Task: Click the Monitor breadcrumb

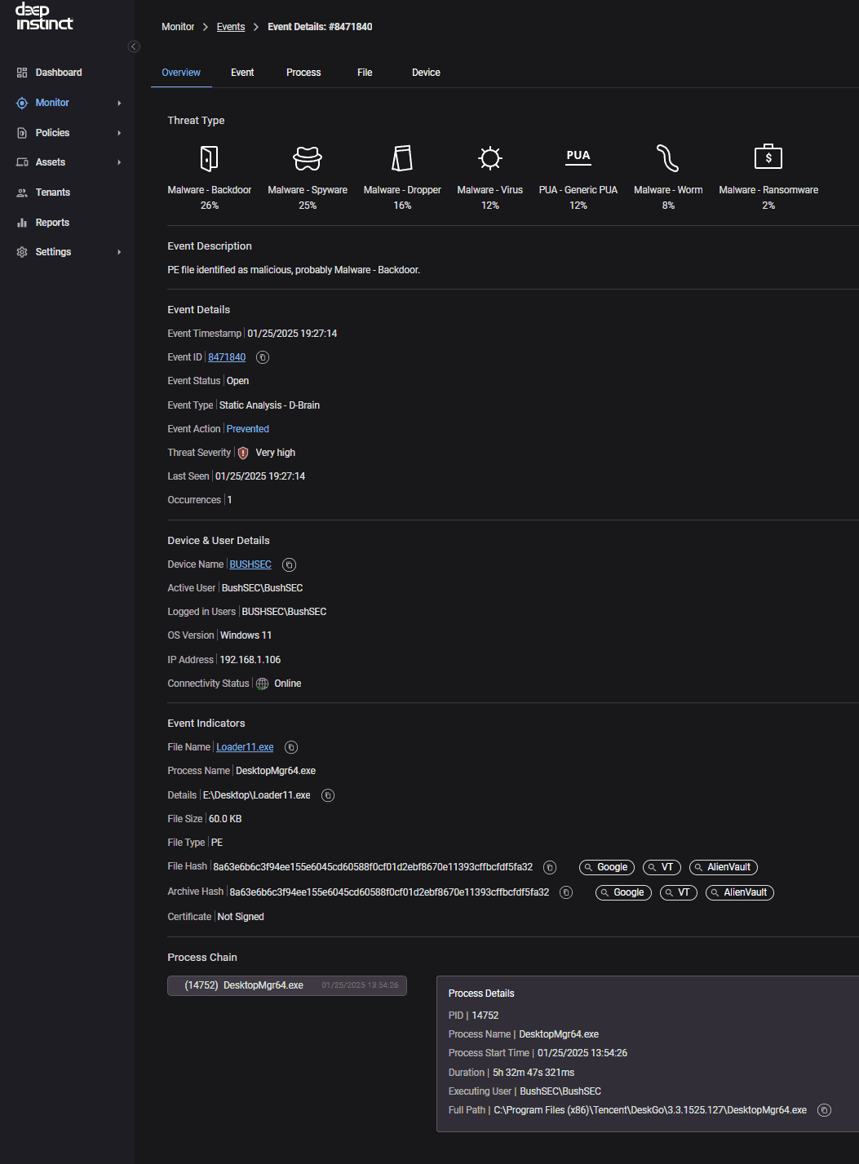Action: (178, 27)
